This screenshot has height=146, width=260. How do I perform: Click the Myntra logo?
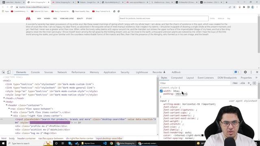tap(28, 19)
